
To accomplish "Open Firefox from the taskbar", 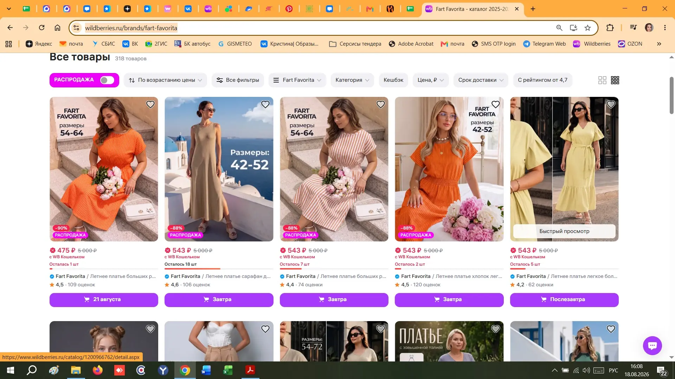I will tap(97, 370).
